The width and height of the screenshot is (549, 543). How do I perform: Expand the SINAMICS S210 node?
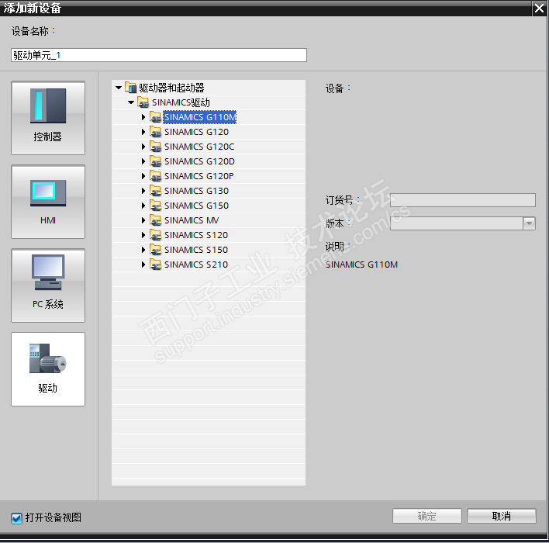click(143, 265)
